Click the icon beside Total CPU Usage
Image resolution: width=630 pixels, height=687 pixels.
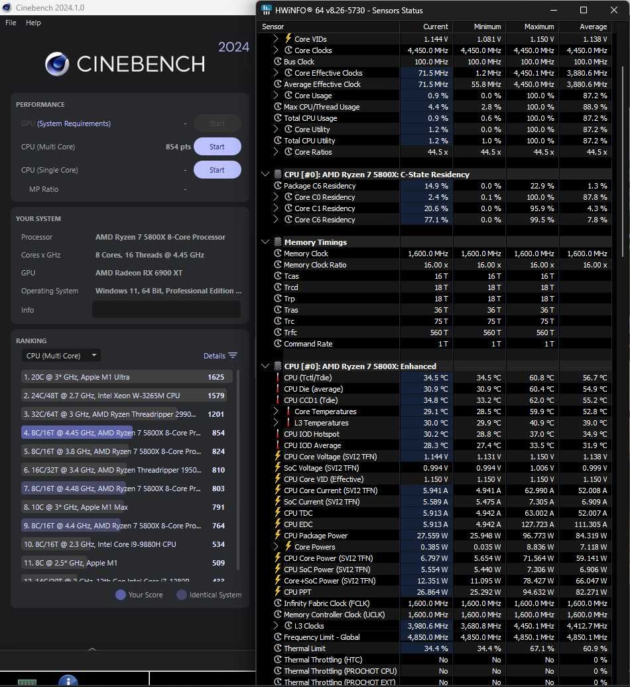click(278, 118)
